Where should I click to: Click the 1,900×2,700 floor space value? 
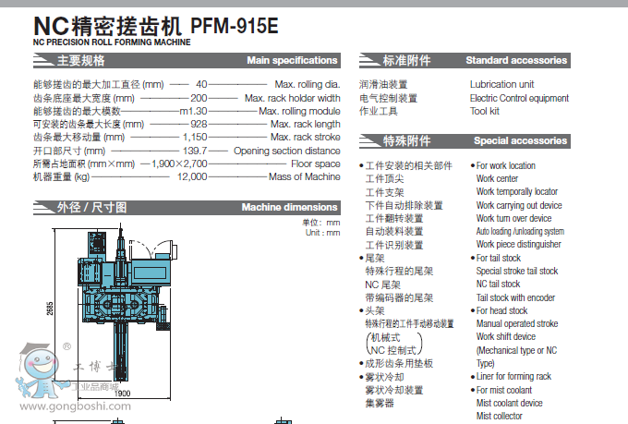pyautogui.click(x=179, y=164)
